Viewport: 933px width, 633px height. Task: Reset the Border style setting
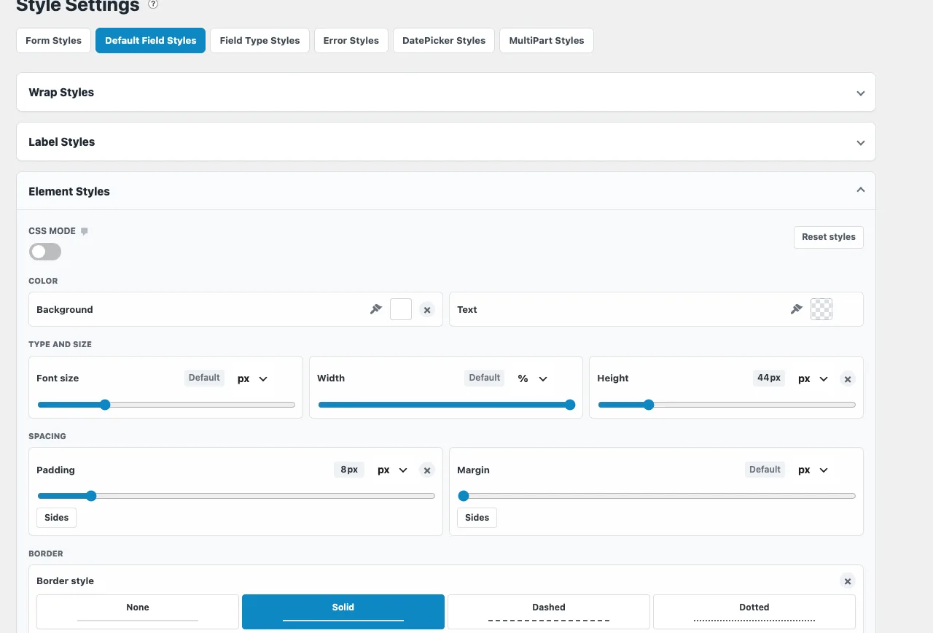click(x=848, y=581)
